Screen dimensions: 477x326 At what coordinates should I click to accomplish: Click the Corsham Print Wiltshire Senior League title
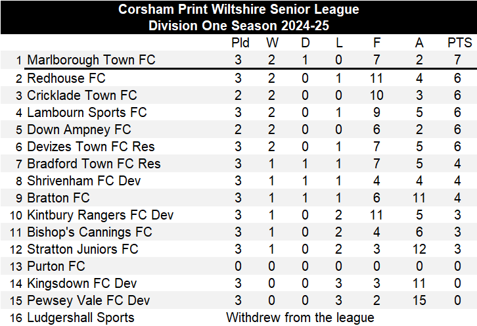(x=238, y=9)
